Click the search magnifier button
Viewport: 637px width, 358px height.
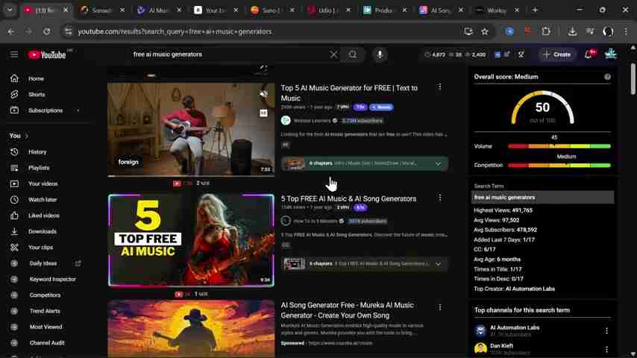point(353,54)
